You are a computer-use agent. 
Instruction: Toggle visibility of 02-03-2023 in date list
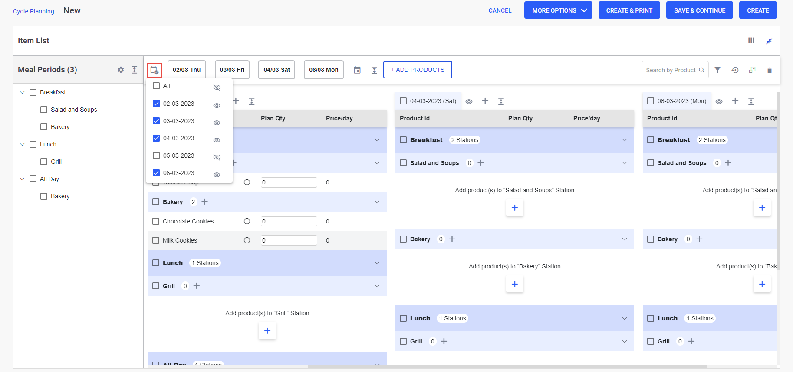pos(217,105)
